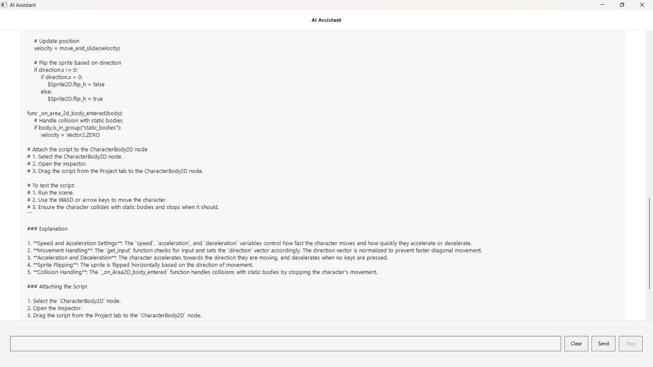Click the Send button
The height and width of the screenshot is (367, 653).
tap(603, 343)
